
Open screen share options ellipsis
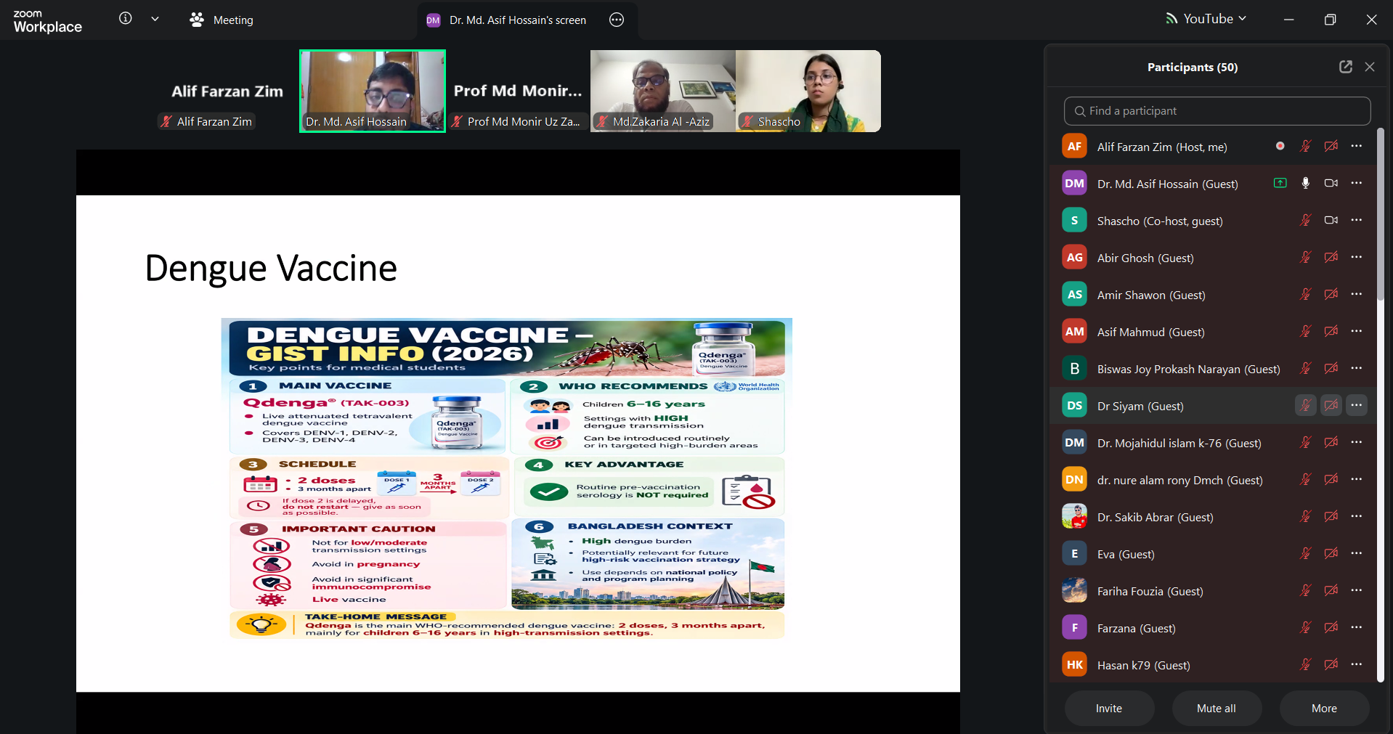coord(617,20)
